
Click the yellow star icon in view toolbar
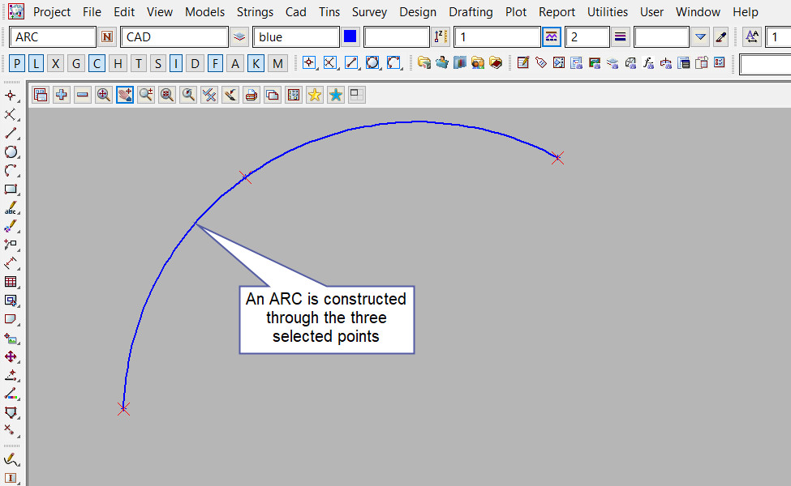315,95
